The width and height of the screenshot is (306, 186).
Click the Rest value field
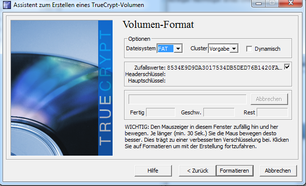pyautogui.click(x=272, y=112)
